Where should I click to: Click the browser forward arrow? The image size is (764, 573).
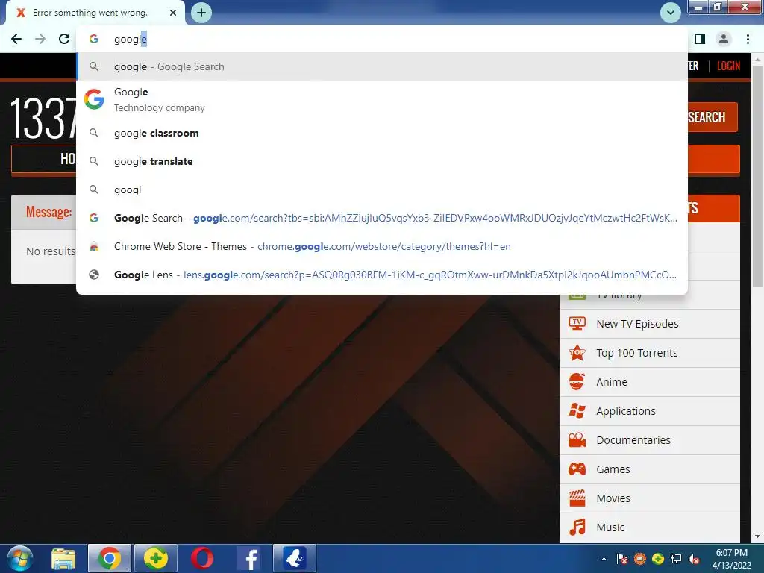40,39
